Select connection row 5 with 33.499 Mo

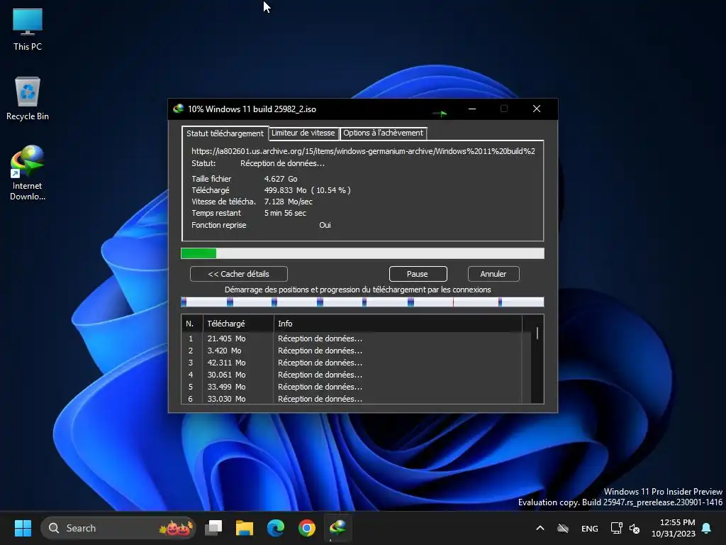[352, 387]
